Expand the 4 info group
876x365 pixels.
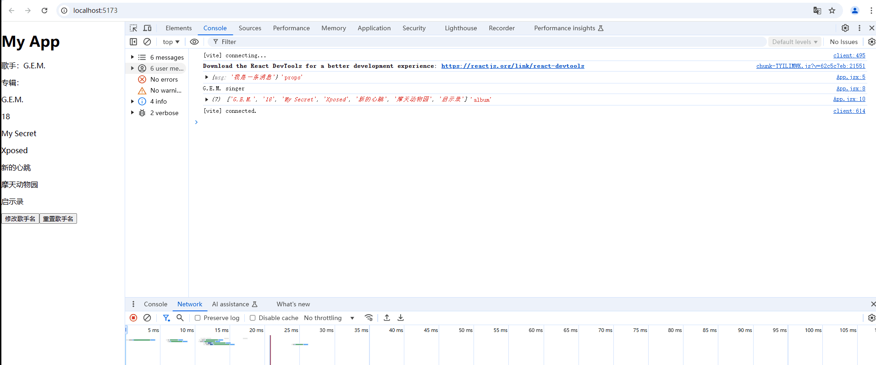[x=132, y=101]
